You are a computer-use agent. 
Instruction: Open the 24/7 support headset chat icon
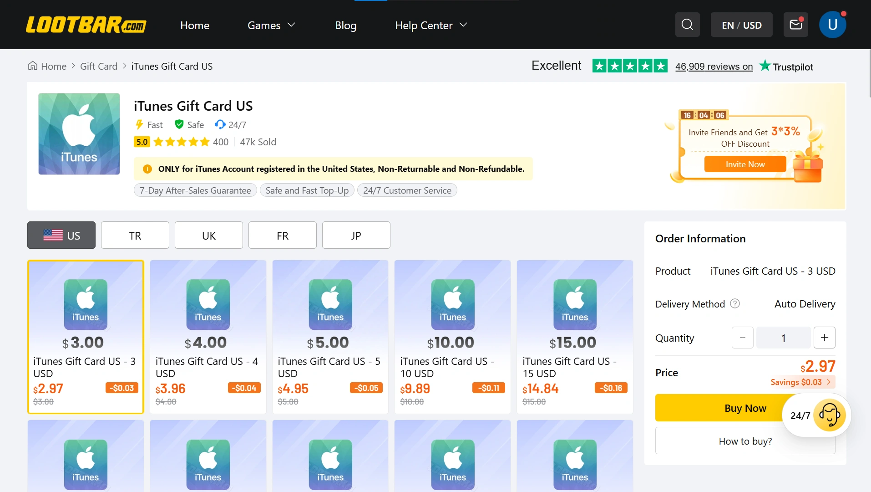829,415
